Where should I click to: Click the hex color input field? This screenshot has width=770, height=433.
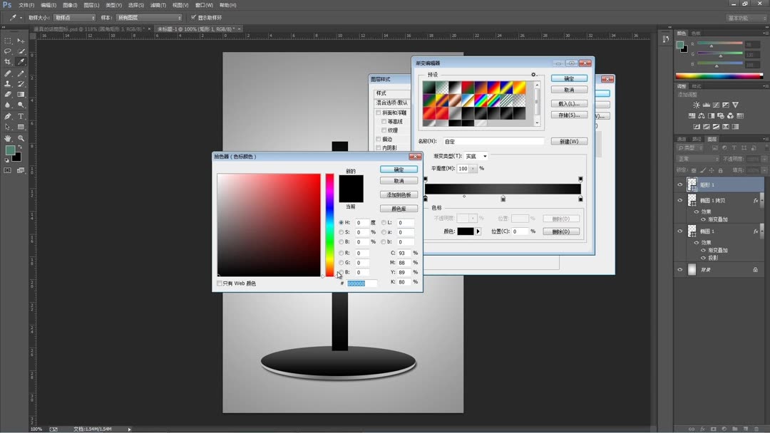pyautogui.click(x=361, y=283)
